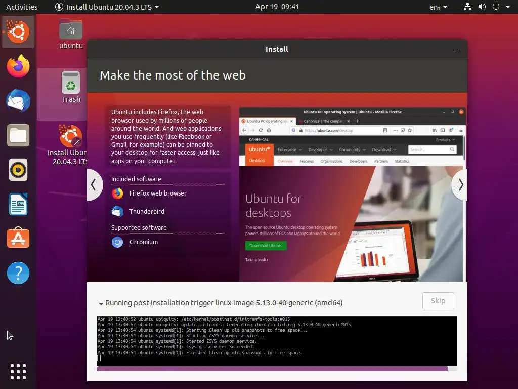Expand the Products menu on ubuntu.com
This screenshot has width=518, height=389.
tap(445, 140)
